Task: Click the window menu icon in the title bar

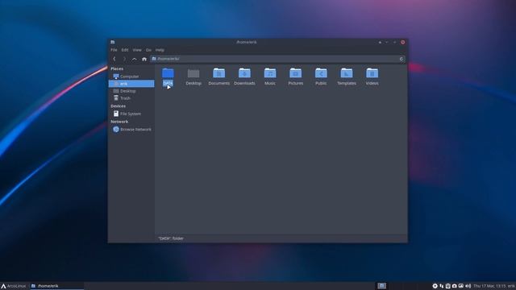Action: pos(113,42)
